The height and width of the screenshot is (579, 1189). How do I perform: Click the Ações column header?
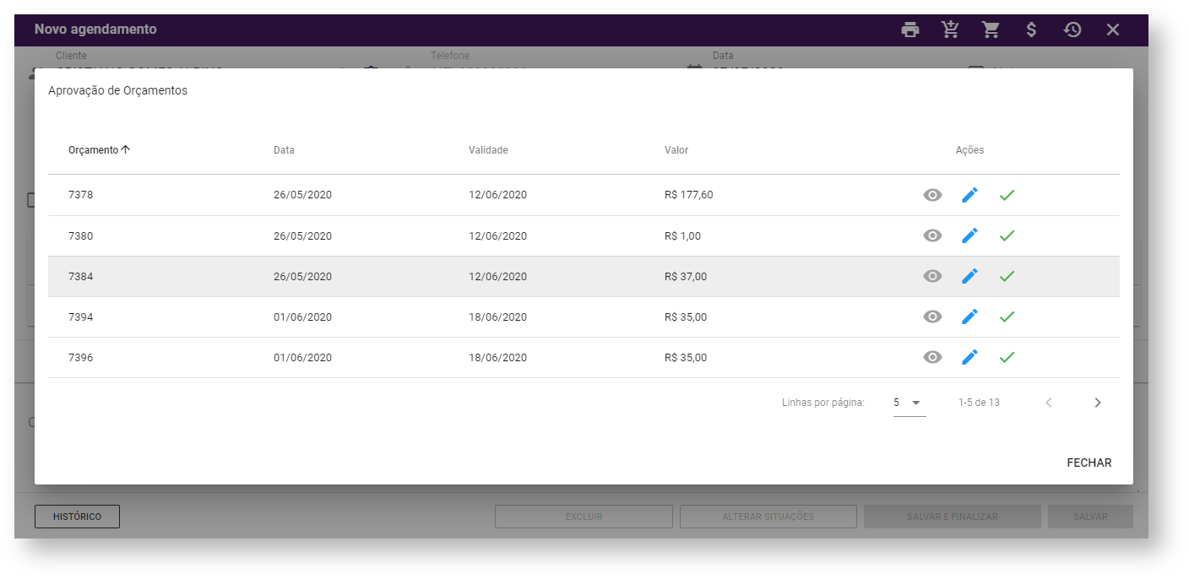pos(969,150)
